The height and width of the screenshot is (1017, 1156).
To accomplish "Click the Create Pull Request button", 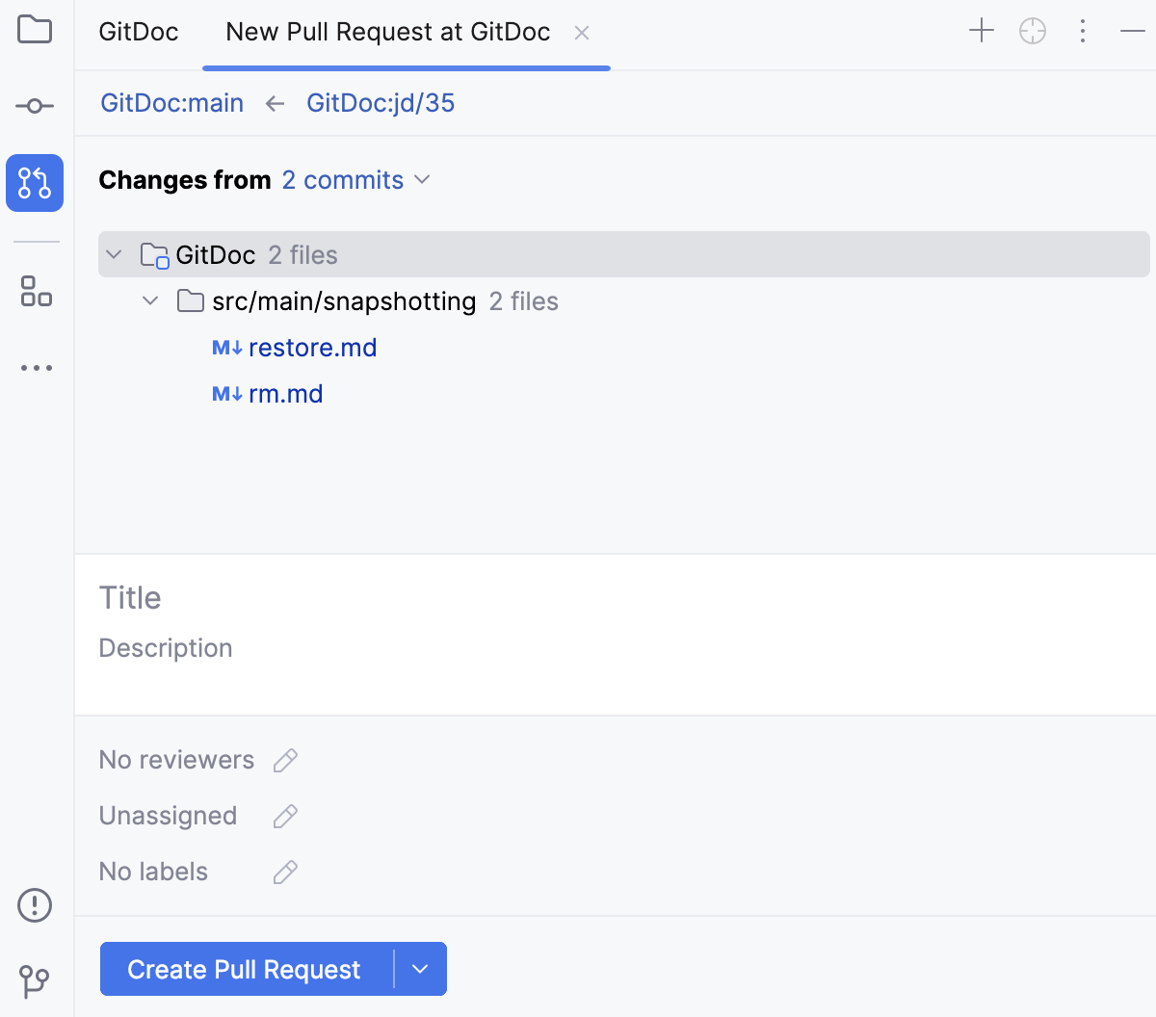I will coord(244,969).
